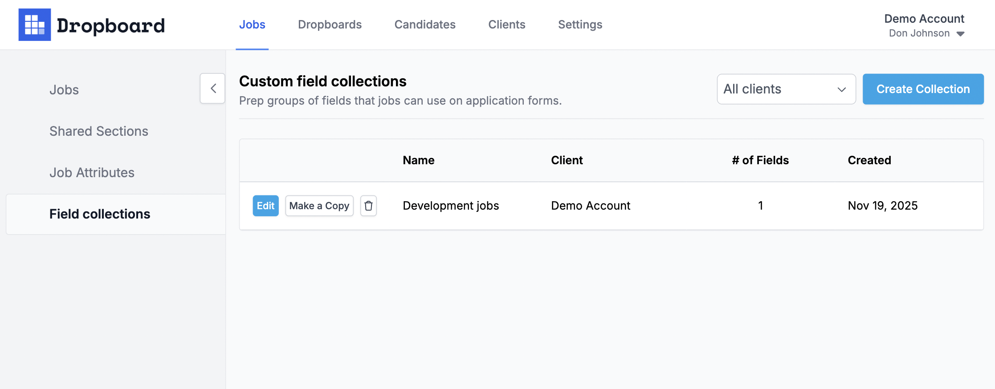Go to Job Attributes in sidebar
This screenshot has height=389, width=995.
coord(92,173)
